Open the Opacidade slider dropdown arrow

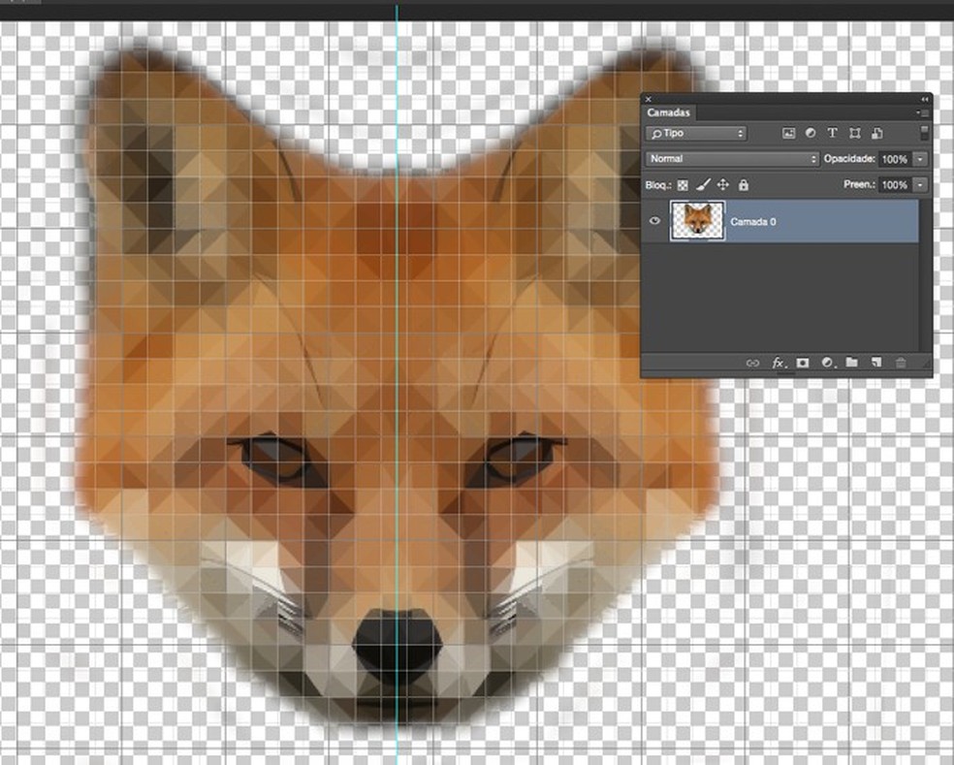[x=919, y=158]
